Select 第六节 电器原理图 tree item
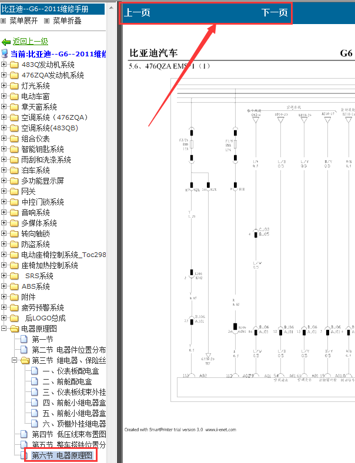The image size is (355, 463). (62, 455)
